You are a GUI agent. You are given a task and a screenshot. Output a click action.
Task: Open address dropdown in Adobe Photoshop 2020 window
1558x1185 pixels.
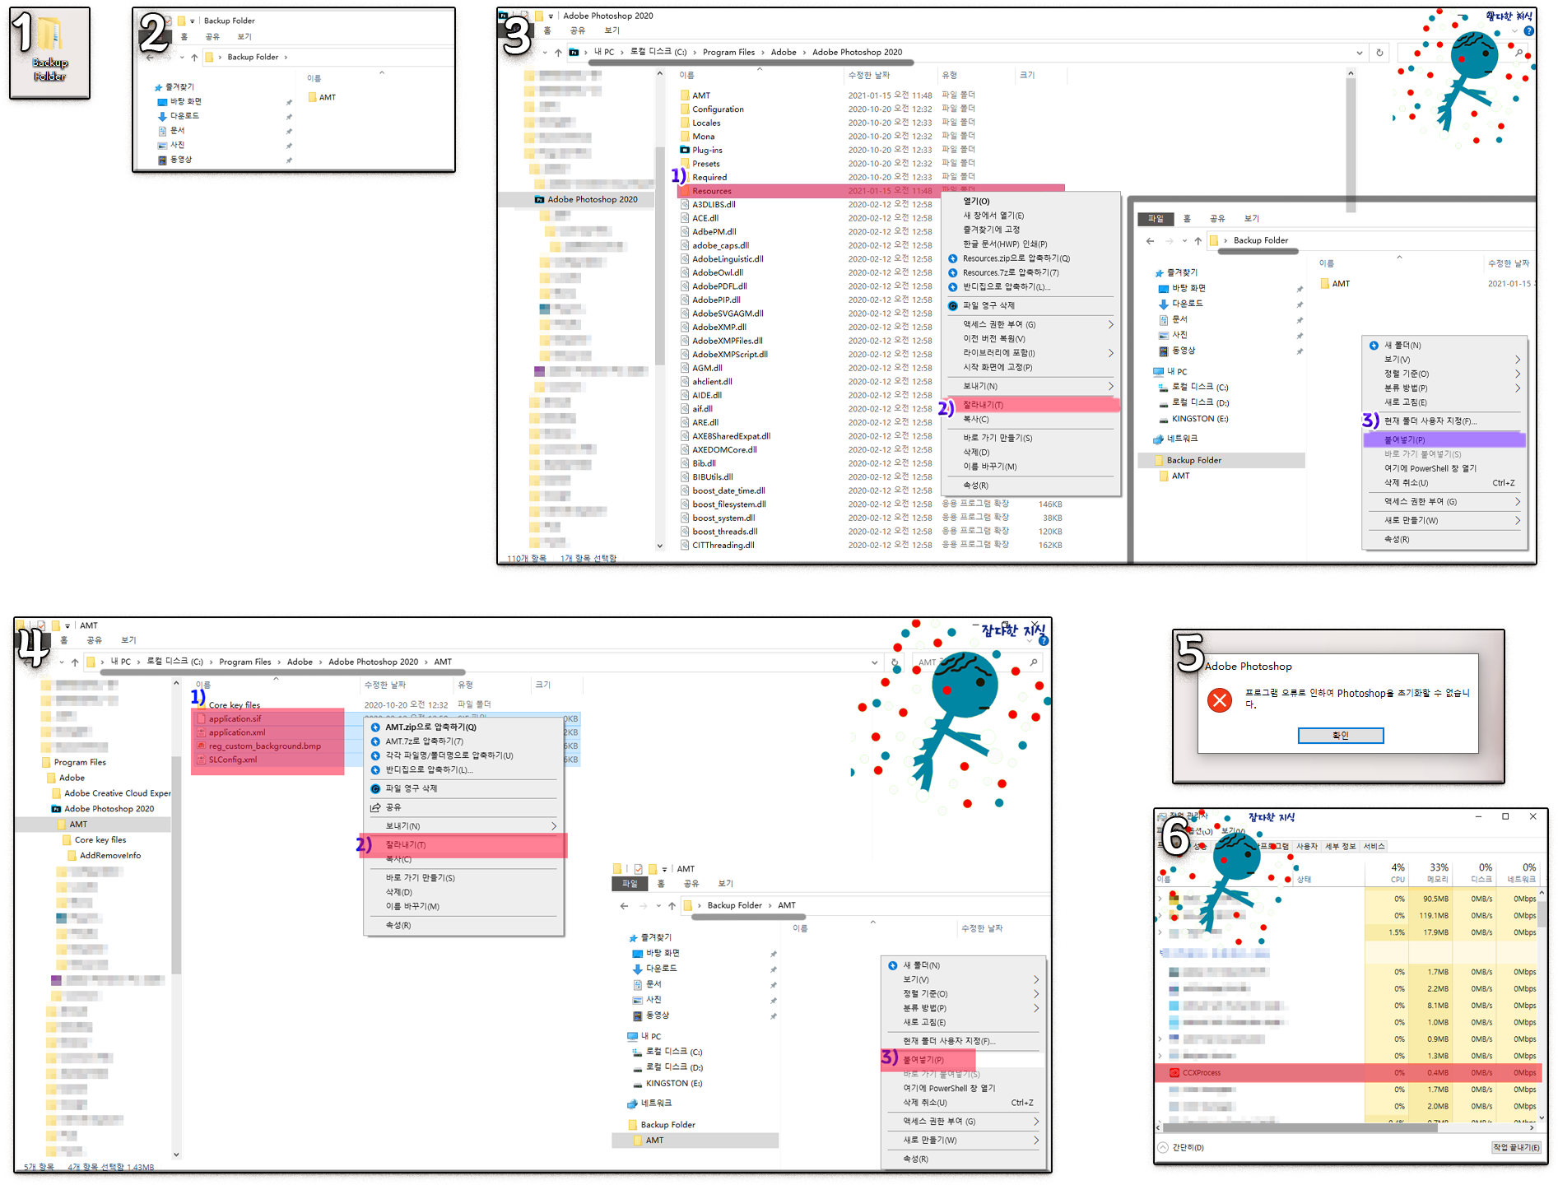1359,53
